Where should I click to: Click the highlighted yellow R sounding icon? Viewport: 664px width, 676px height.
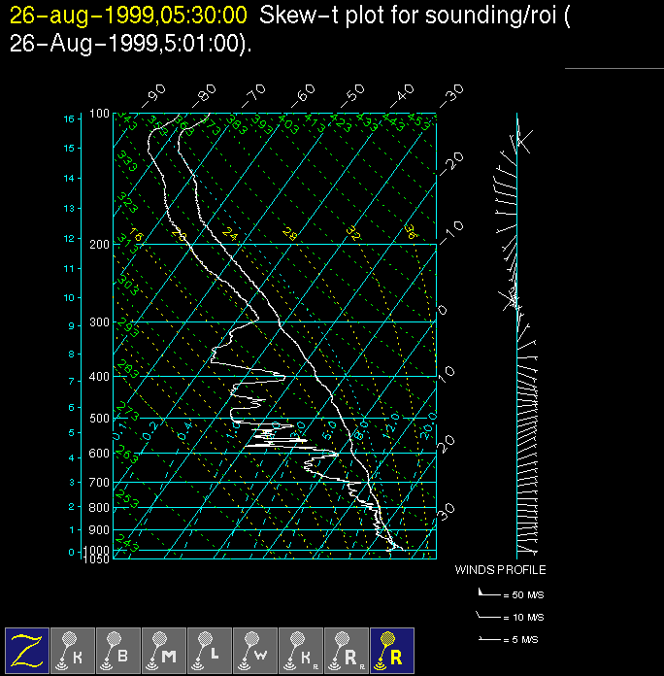[392, 648]
